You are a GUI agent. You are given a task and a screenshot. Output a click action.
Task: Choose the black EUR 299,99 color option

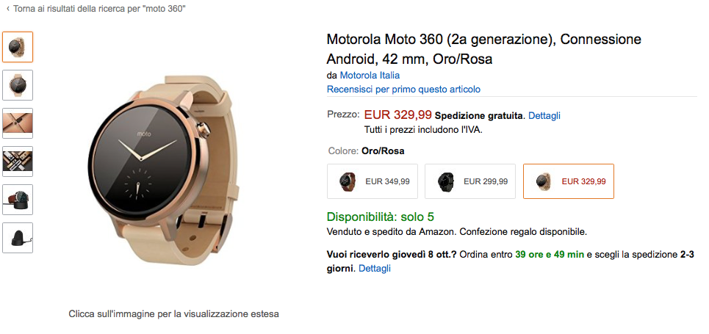pos(471,181)
